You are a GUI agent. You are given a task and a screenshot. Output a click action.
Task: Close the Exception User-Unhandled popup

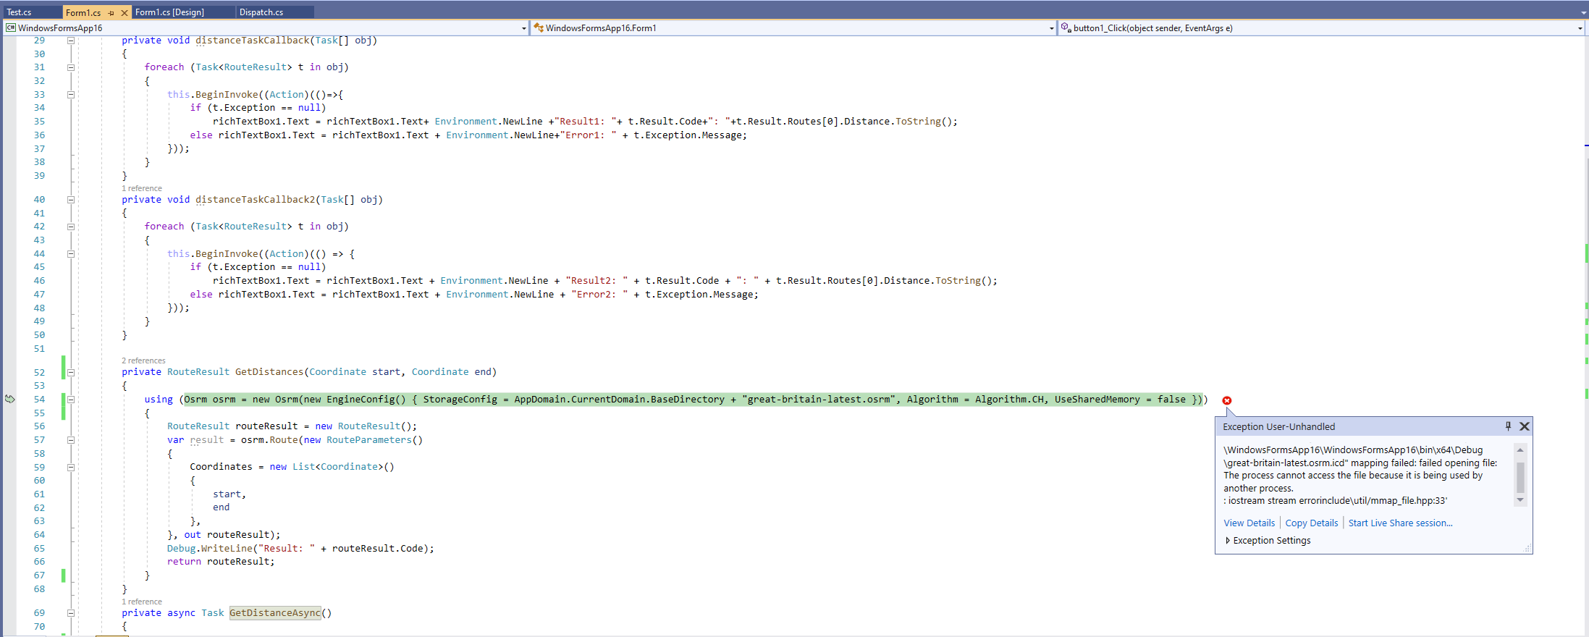click(x=1525, y=426)
